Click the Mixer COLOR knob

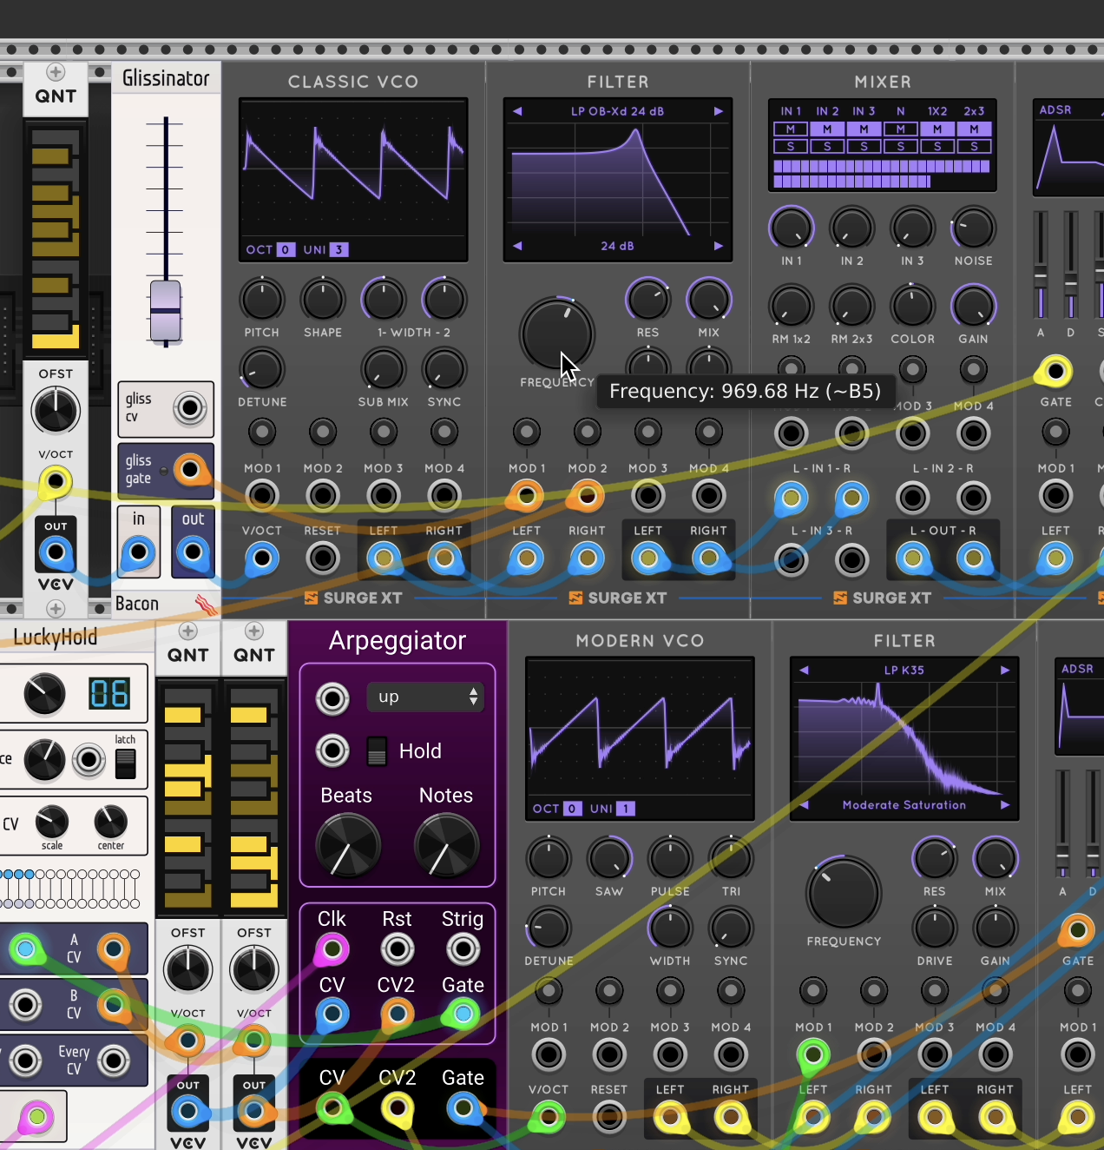912,307
